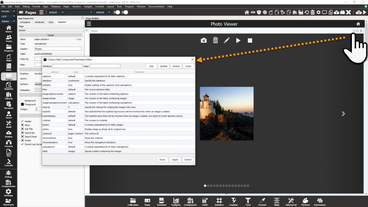This screenshot has width=368, height=207.
Task: Click the Gadgets icon in bottom toolbar
Action: [x=176, y=201]
